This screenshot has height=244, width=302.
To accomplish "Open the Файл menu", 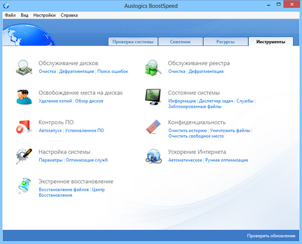I will 10,15.
